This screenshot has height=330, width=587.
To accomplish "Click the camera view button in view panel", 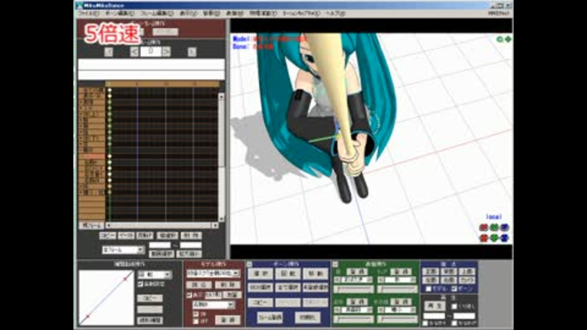I will click(x=467, y=280).
